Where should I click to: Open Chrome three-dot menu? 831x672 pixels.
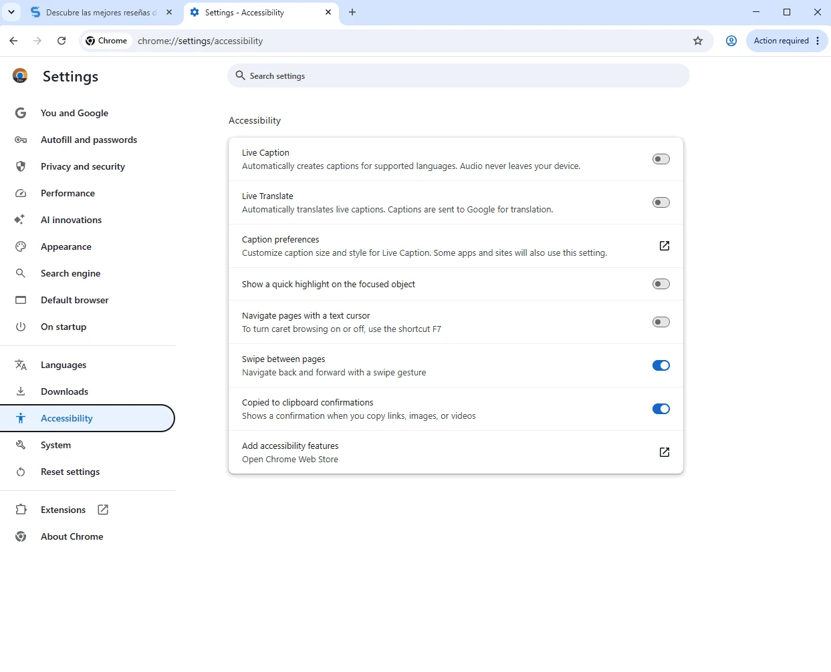(x=818, y=41)
